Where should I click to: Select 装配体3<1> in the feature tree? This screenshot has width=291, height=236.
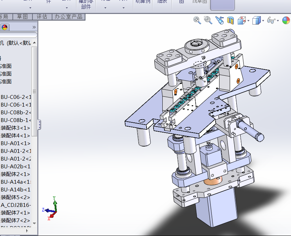[15, 128]
